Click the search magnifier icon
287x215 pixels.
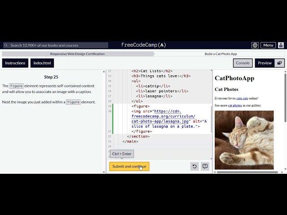6,45
